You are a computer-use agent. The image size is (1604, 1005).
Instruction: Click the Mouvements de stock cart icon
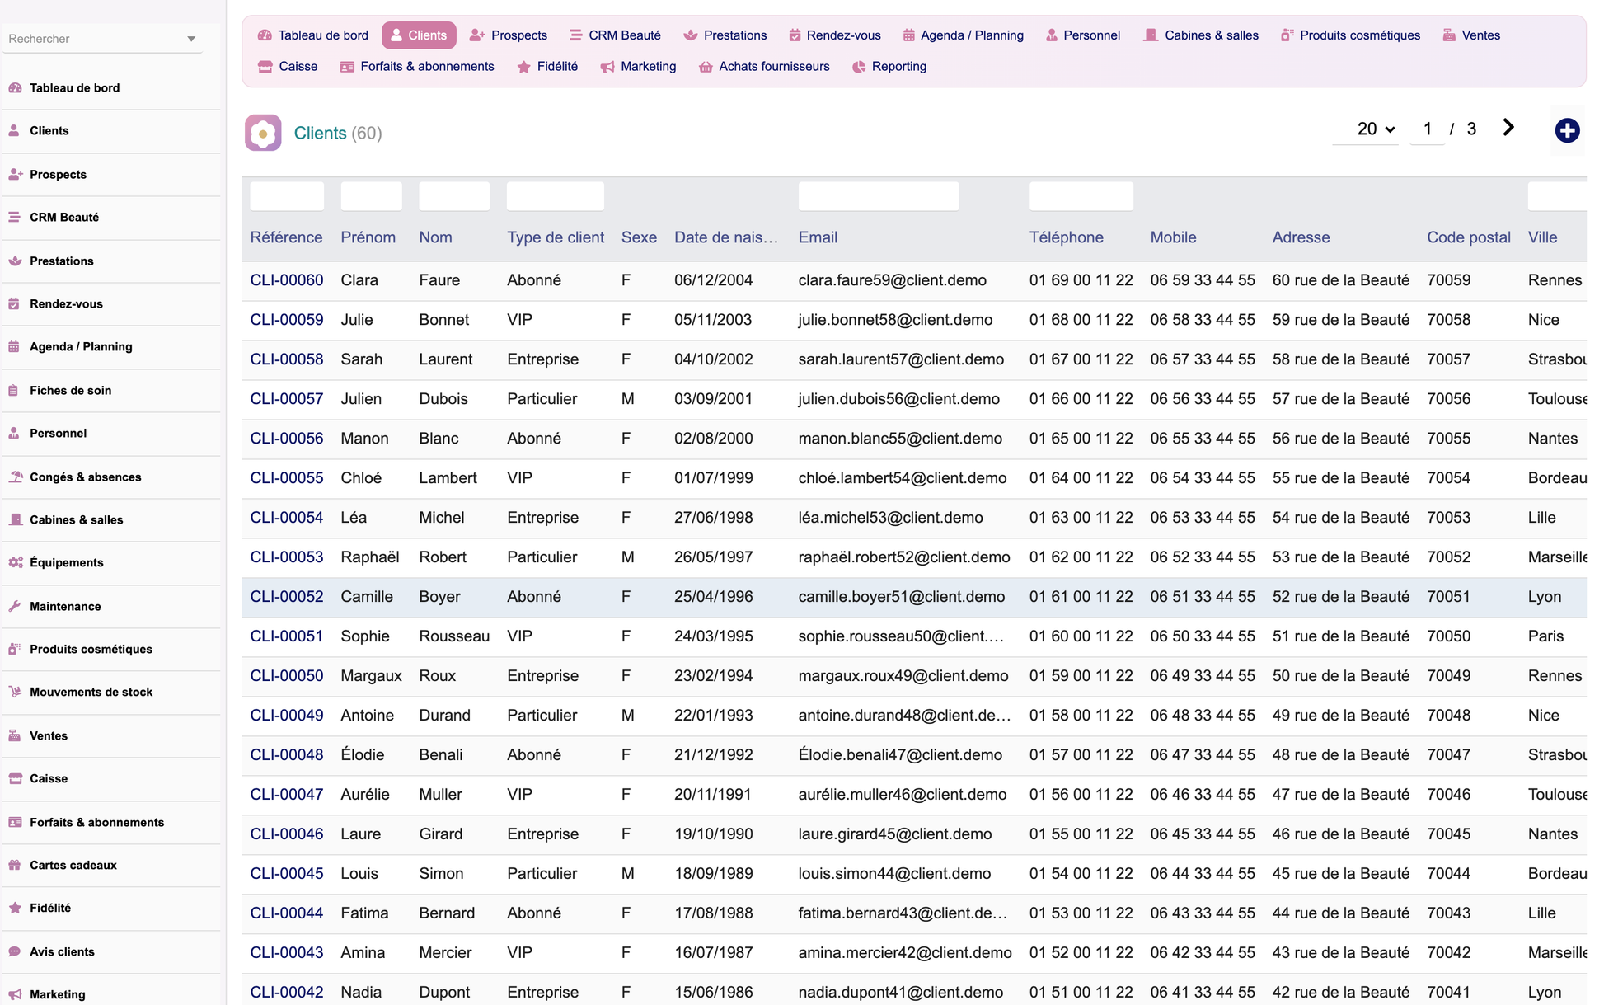(15, 692)
